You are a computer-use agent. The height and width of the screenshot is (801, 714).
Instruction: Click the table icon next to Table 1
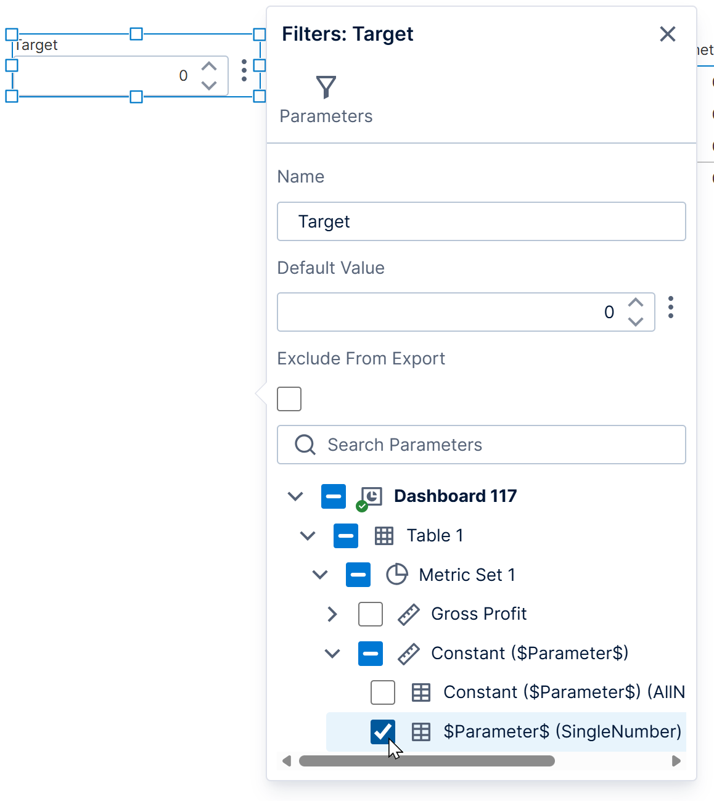click(383, 536)
